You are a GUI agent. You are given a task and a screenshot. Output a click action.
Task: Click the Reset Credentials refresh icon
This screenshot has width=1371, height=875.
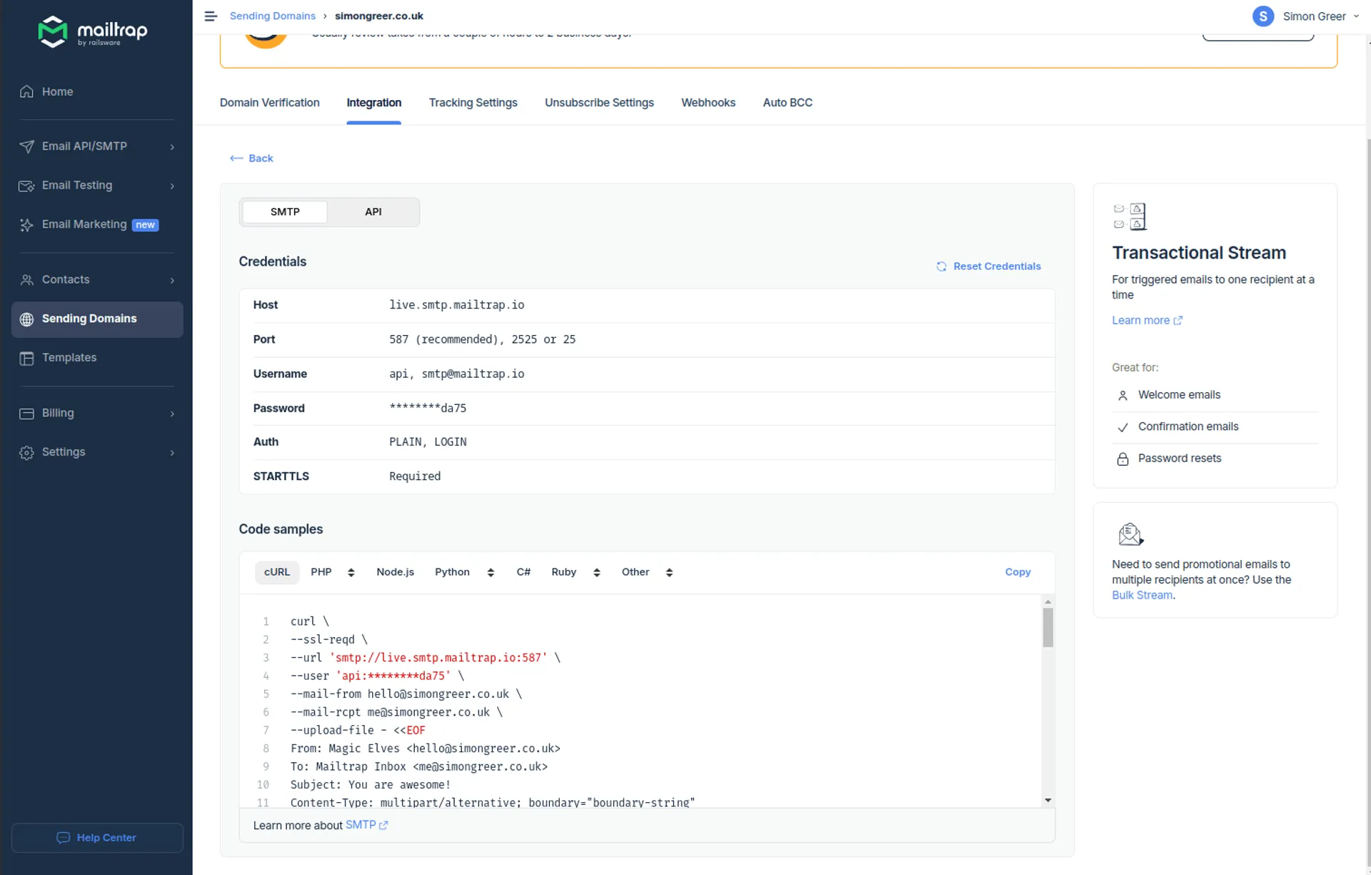pos(941,266)
